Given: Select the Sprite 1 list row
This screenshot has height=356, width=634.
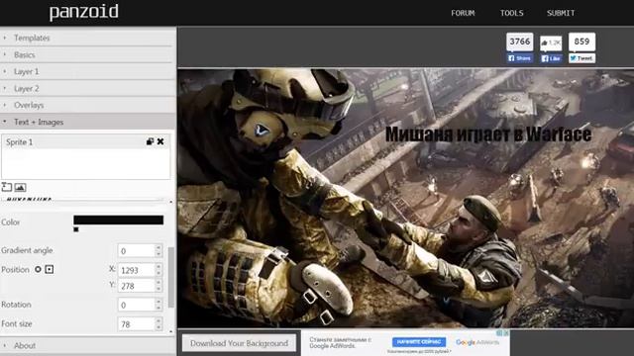Looking at the screenshot, I should click(x=86, y=141).
